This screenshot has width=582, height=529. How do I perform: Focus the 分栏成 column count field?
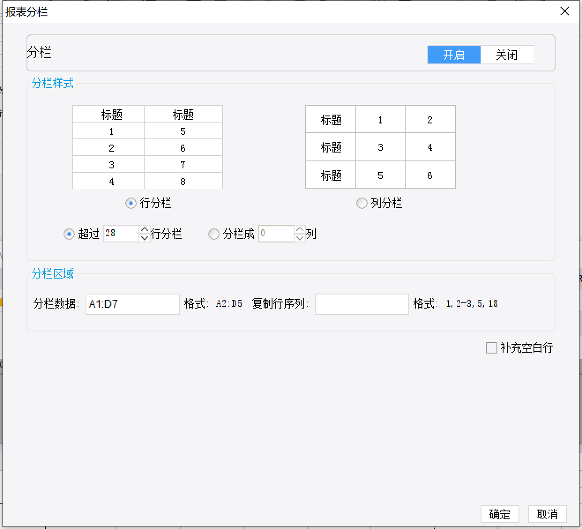pos(276,234)
